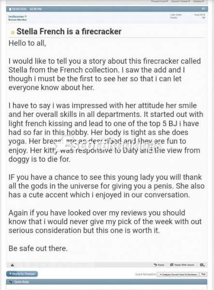Open the poster's username profile link
Screen dimensions: 214x290
[x=16, y=16]
